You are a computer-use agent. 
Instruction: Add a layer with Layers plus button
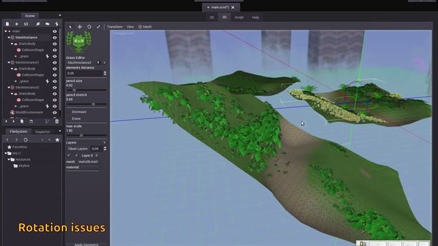pos(105,143)
